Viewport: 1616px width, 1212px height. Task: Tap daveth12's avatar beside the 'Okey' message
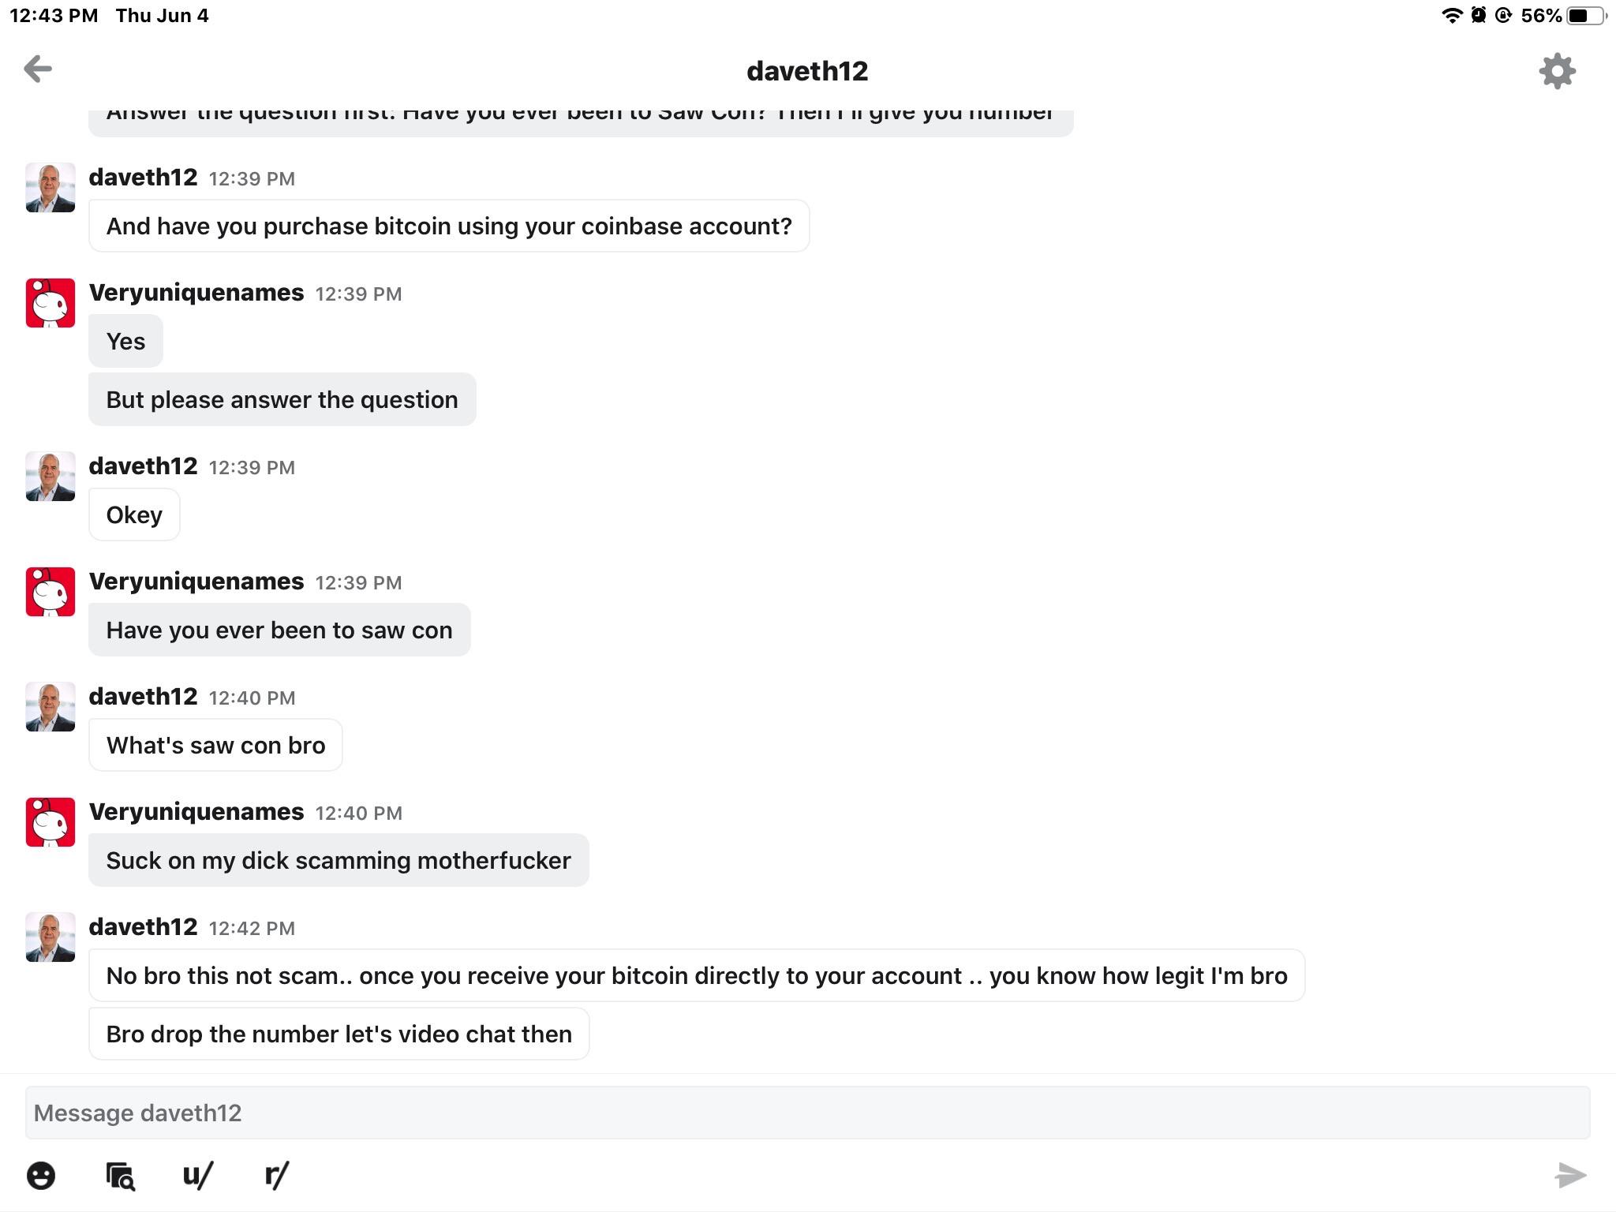(x=50, y=476)
